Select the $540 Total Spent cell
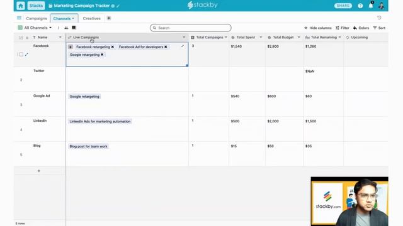 coord(247,104)
